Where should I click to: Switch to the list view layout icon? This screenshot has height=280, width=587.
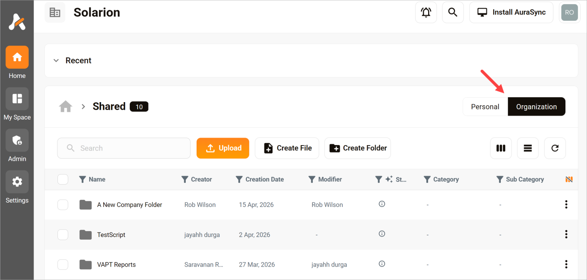[x=528, y=148]
